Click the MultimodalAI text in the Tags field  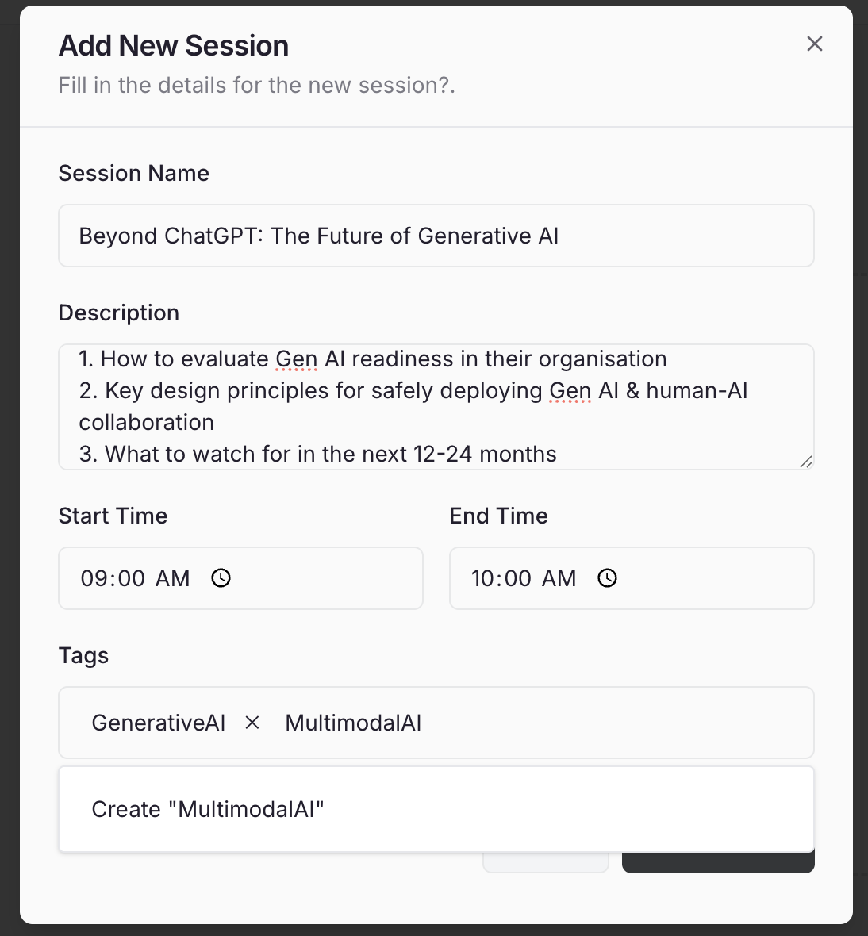352,723
